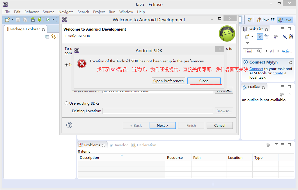Dismiss the Connect Mylyn notice
Image resolution: width=298 pixels, height=190 pixels.
pyautogui.click(x=290, y=62)
